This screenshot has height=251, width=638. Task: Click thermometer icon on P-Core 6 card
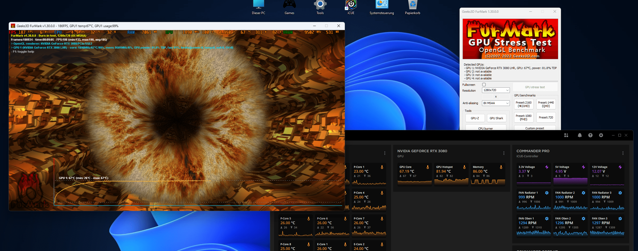345,219
